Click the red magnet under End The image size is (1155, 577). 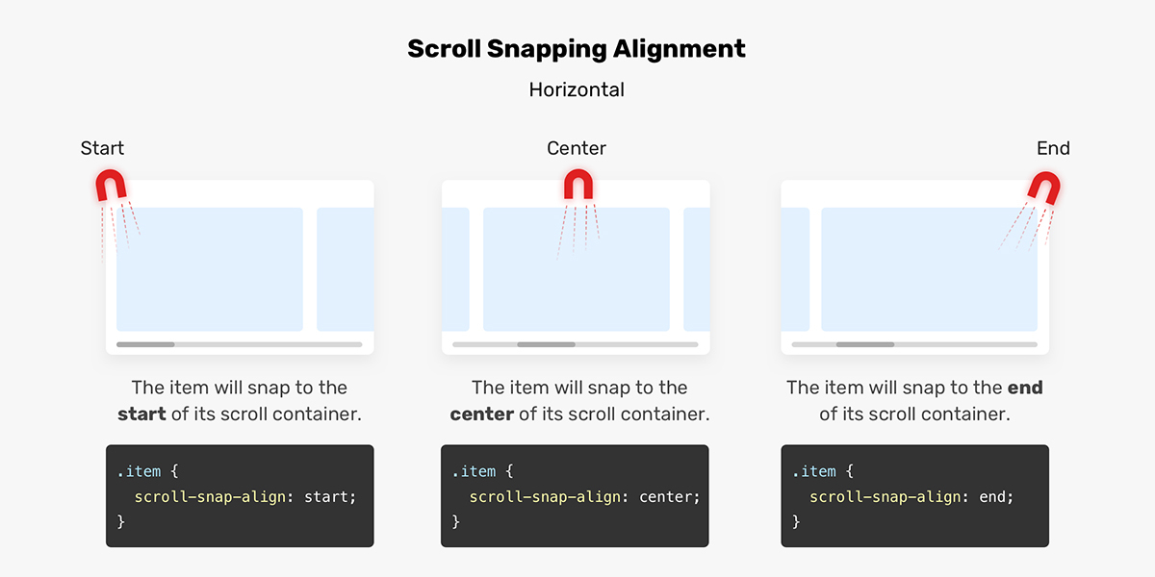(1044, 188)
